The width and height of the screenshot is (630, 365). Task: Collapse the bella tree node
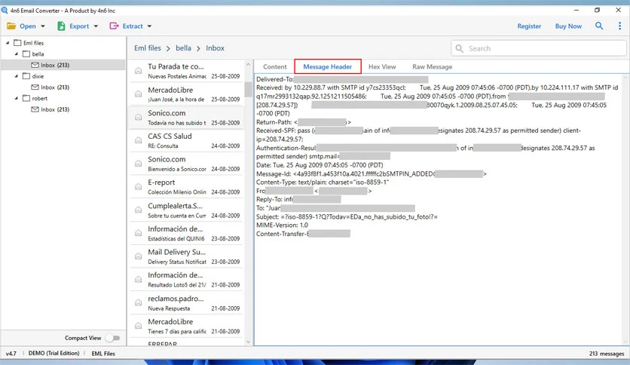tap(17, 54)
